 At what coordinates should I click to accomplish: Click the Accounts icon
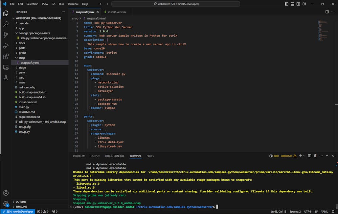[x=5, y=193]
